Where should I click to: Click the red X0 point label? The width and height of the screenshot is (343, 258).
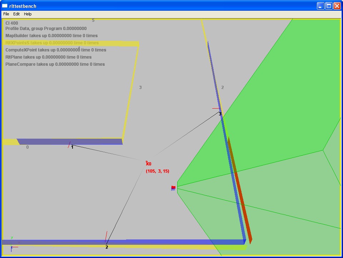coord(148,164)
